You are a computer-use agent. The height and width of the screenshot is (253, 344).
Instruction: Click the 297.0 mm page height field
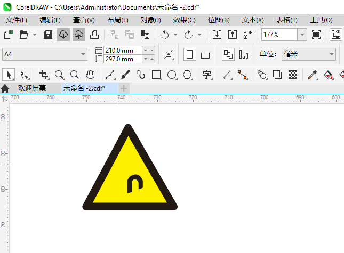(123, 59)
